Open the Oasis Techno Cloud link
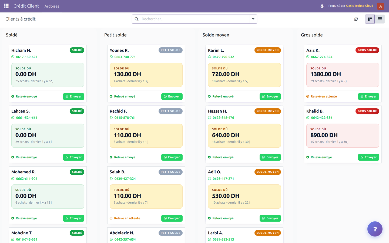389x243 pixels. click(360, 6)
